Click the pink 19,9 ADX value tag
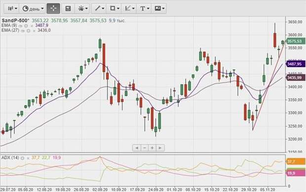 (295, 173)
